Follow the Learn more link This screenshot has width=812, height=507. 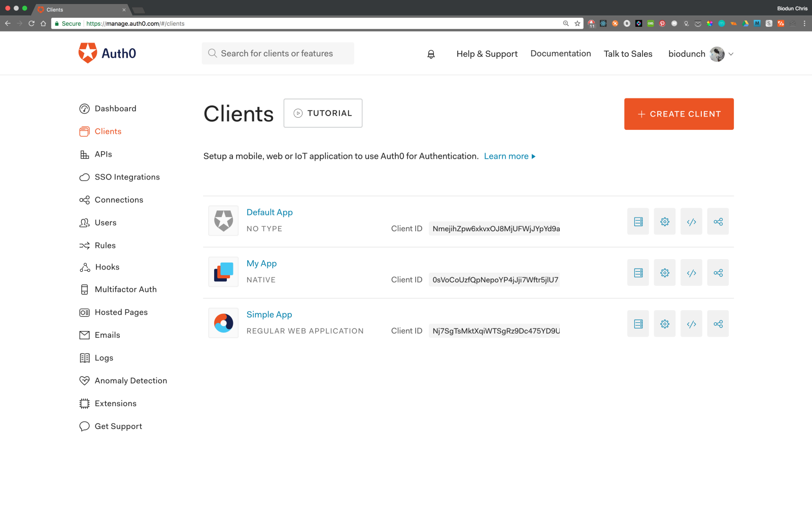[510, 156]
